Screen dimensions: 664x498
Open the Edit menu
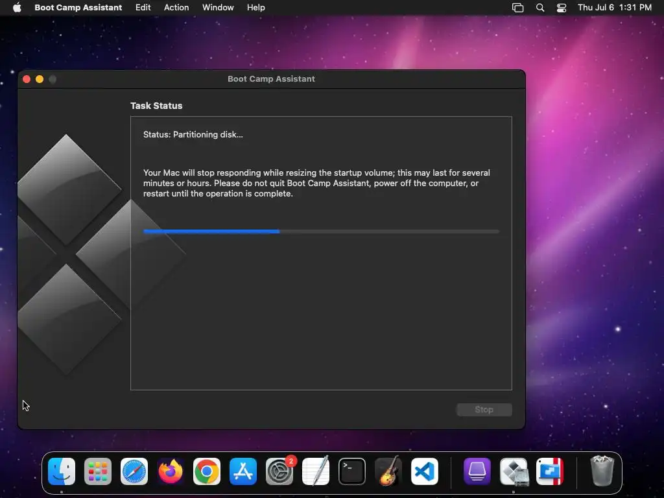[143, 7]
